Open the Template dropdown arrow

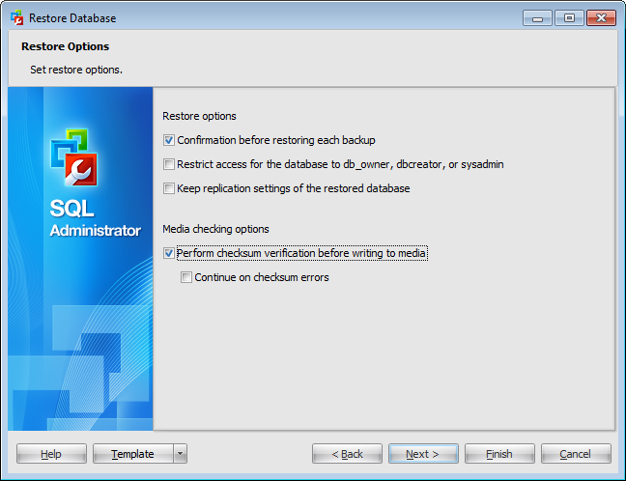click(x=181, y=454)
